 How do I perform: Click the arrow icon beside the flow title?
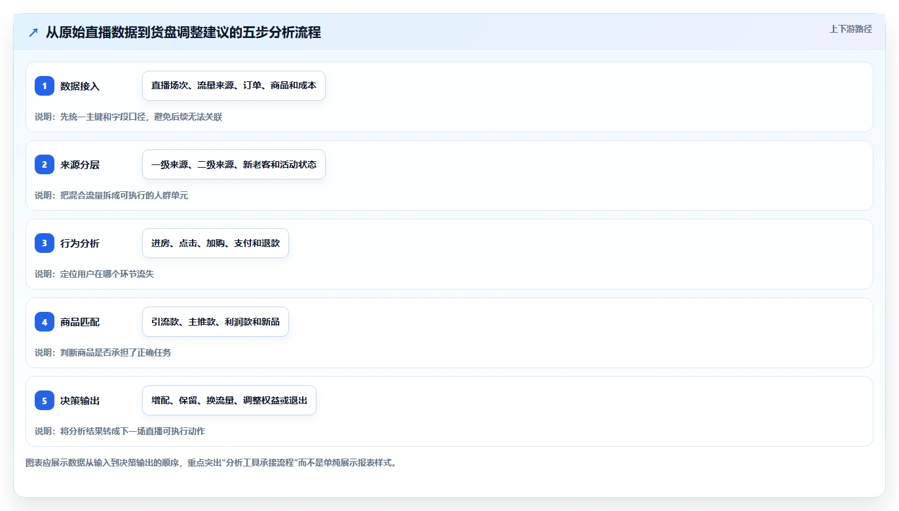click(33, 32)
